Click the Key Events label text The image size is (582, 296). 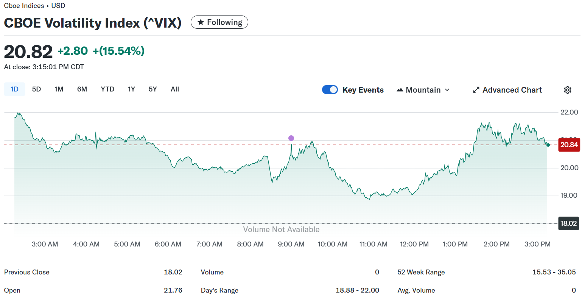point(363,90)
